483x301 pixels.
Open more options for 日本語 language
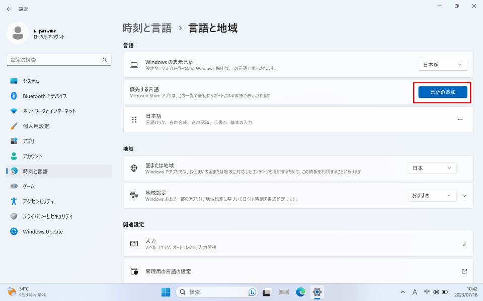point(460,119)
